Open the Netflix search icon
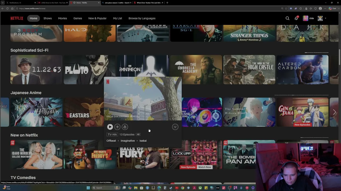 287,18
